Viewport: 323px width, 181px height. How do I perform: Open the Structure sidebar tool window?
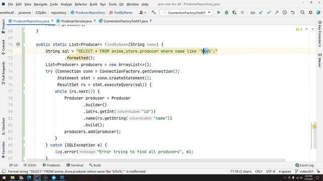click(x=4, y=126)
